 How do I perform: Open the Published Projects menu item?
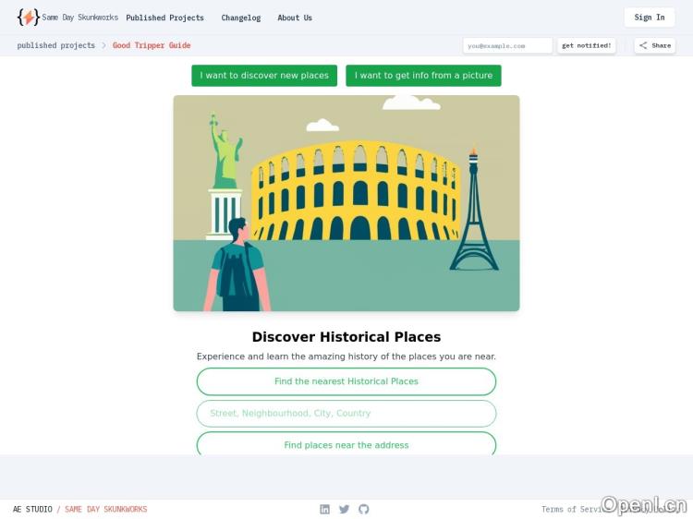164,18
